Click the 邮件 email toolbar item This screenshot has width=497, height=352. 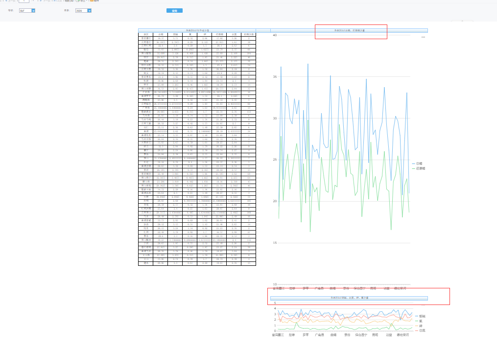[x=95, y=0]
